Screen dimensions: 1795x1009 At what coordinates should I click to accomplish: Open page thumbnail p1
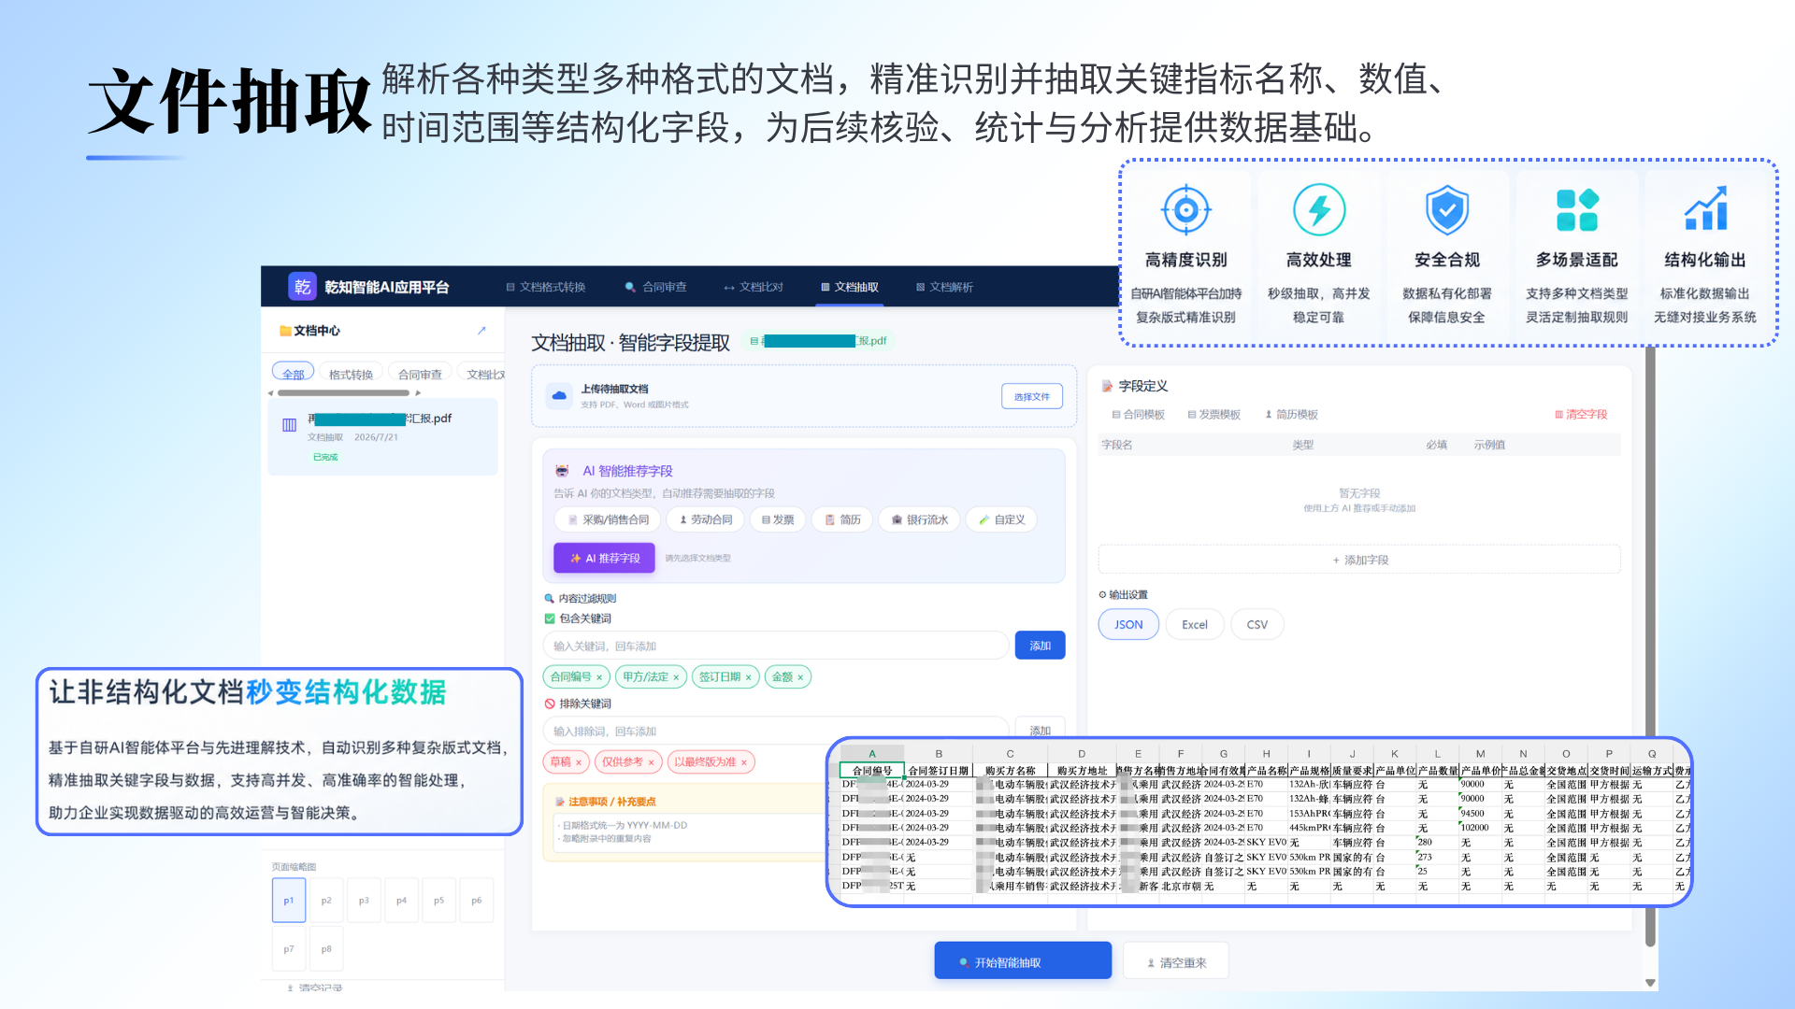(x=289, y=901)
